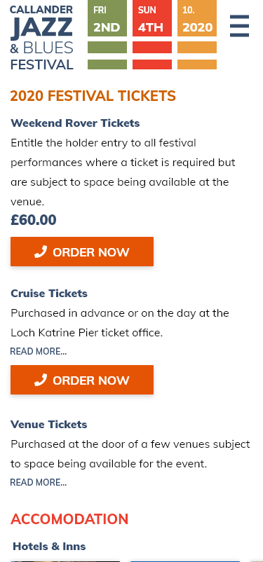The height and width of the screenshot is (562, 263).
Task: Open the Weekend Rover Tickets heading
Action: [x=75, y=123]
